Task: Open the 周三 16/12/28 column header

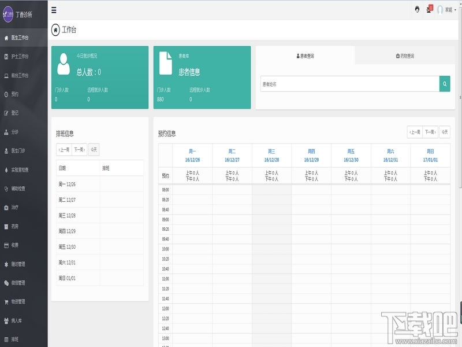Action: click(x=271, y=156)
